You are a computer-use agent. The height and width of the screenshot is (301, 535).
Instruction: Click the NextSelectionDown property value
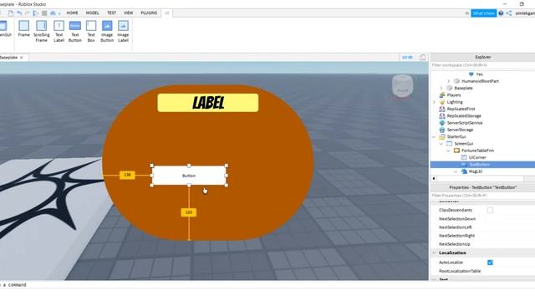coord(511,219)
